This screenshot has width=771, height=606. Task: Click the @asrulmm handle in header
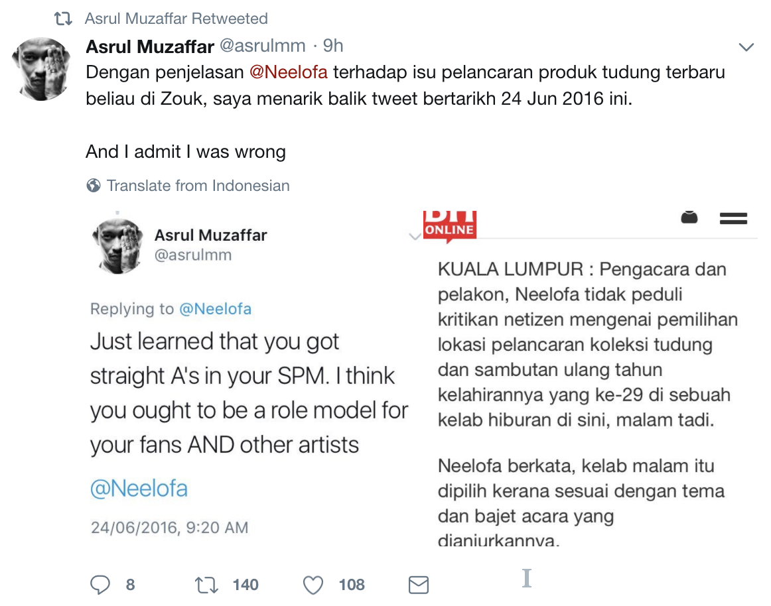coord(262,46)
